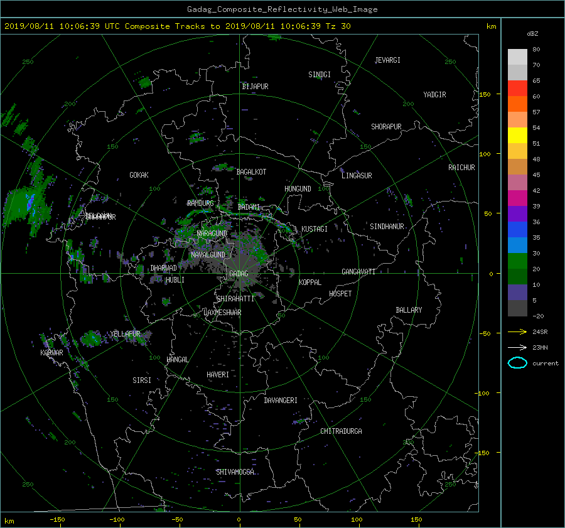Screen dimensions: 565x528
Task: Click the 'SINDGI' city label
Action: coord(320,75)
